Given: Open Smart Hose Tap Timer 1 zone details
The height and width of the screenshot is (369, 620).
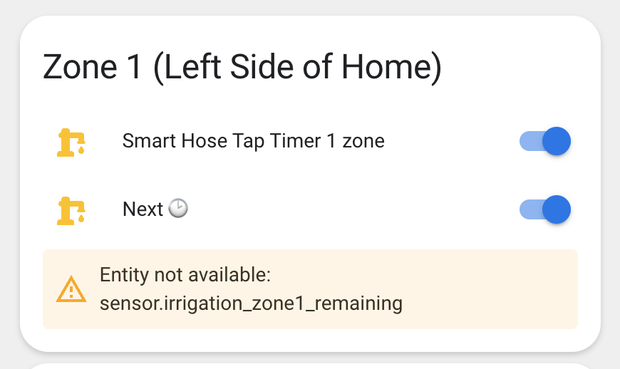Looking at the screenshot, I should pyautogui.click(x=253, y=141).
